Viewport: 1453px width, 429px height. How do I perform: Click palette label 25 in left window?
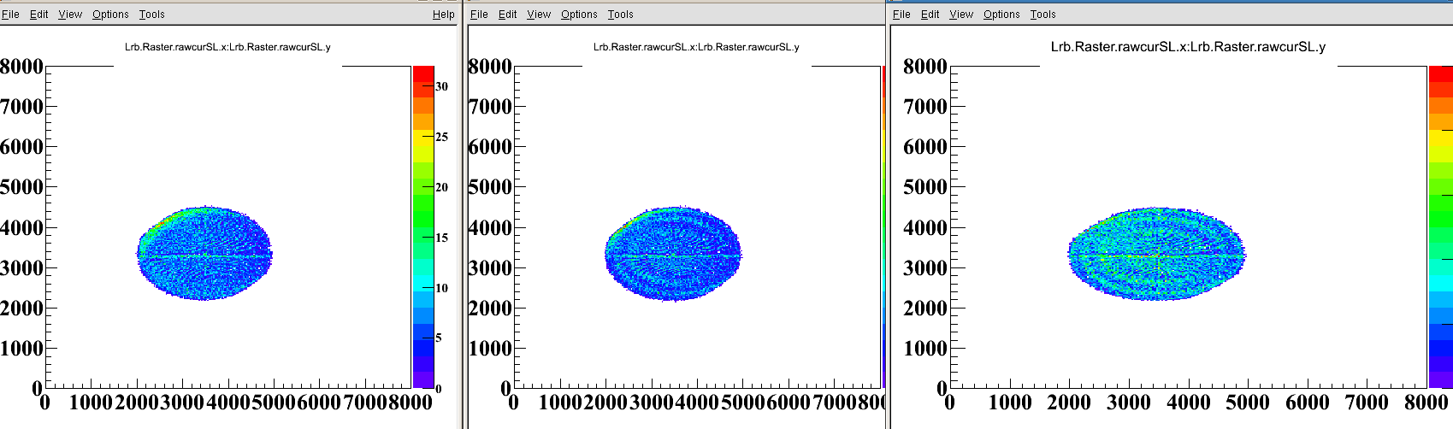[442, 137]
